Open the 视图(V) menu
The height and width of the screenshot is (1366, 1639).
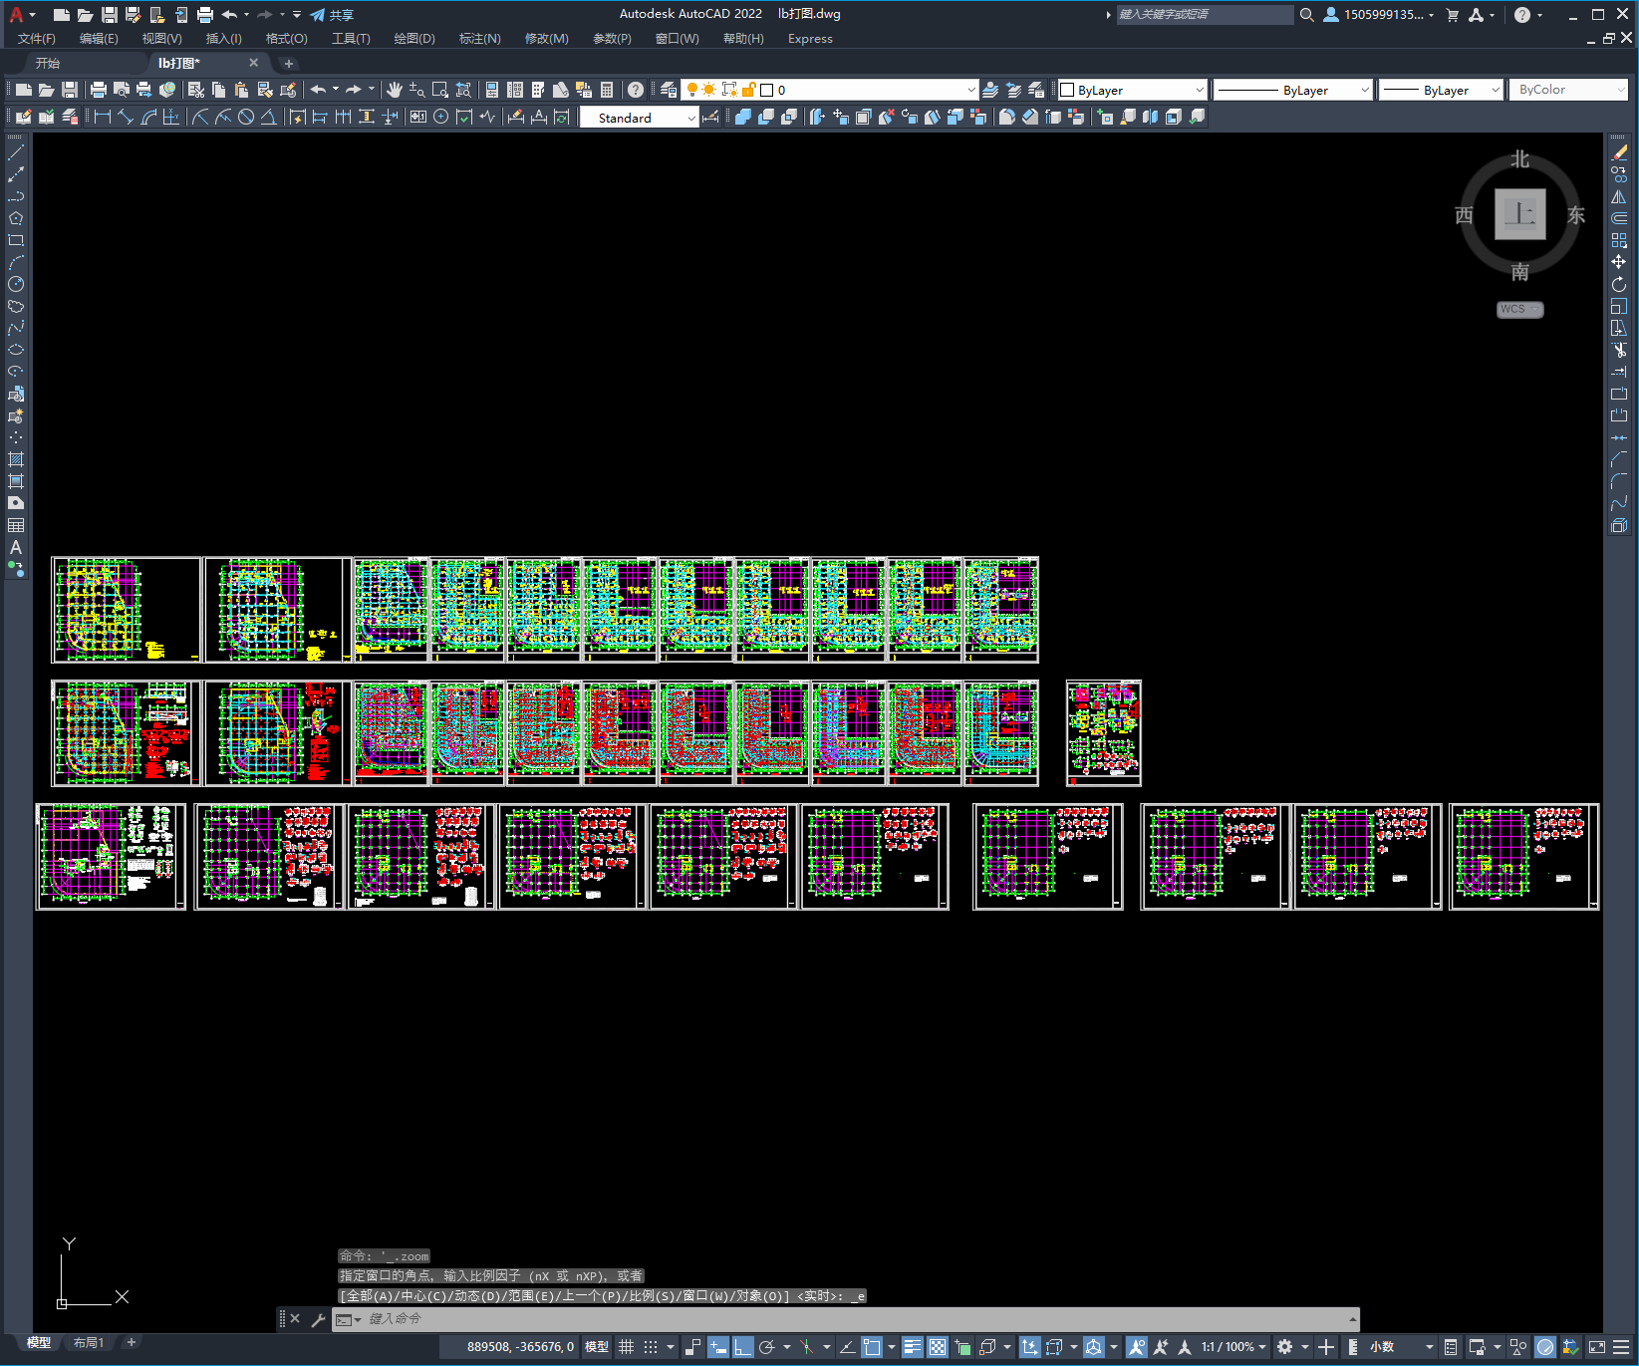(161, 39)
